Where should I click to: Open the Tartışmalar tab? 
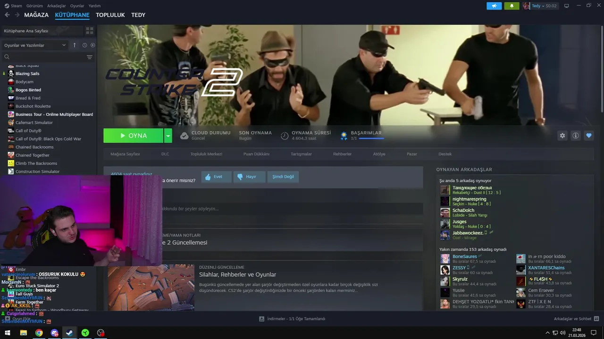coord(301,154)
